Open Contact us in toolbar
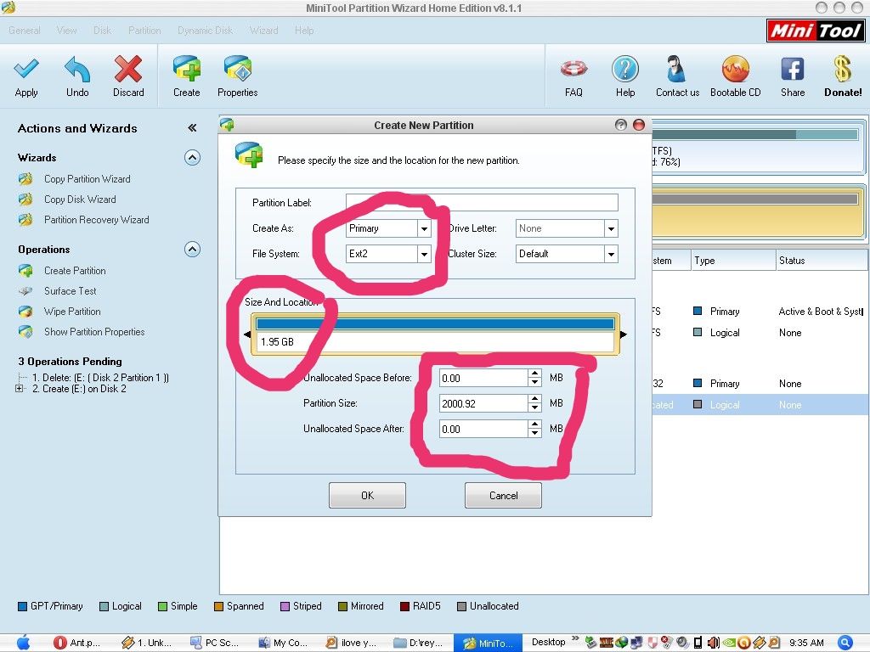Image resolution: width=870 pixels, height=652 pixels. 677,70
